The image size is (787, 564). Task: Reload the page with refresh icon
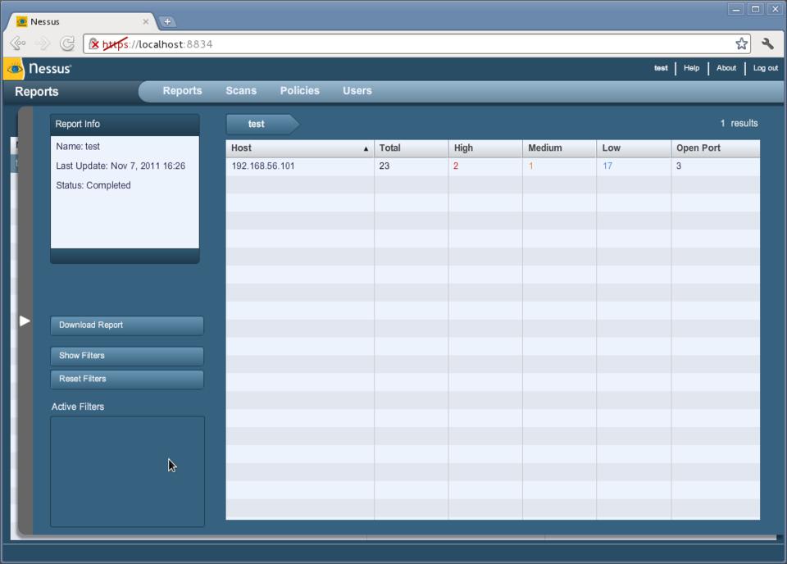(x=67, y=44)
